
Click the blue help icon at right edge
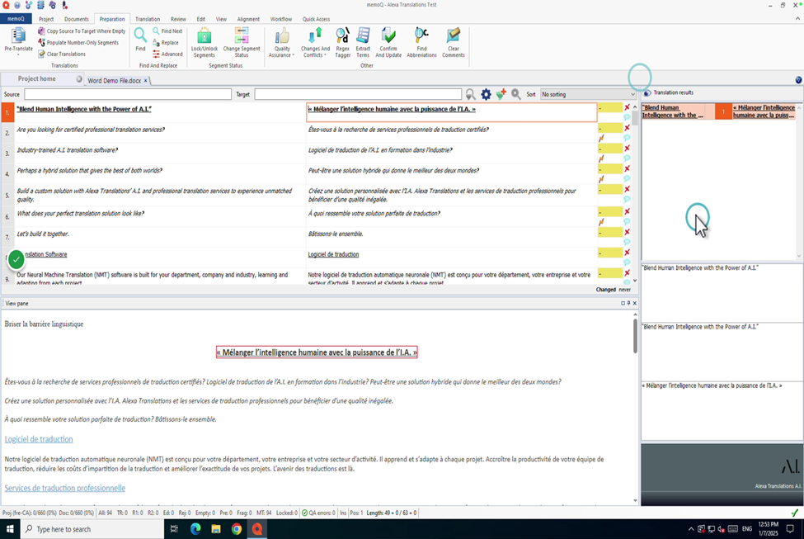click(798, 79)
